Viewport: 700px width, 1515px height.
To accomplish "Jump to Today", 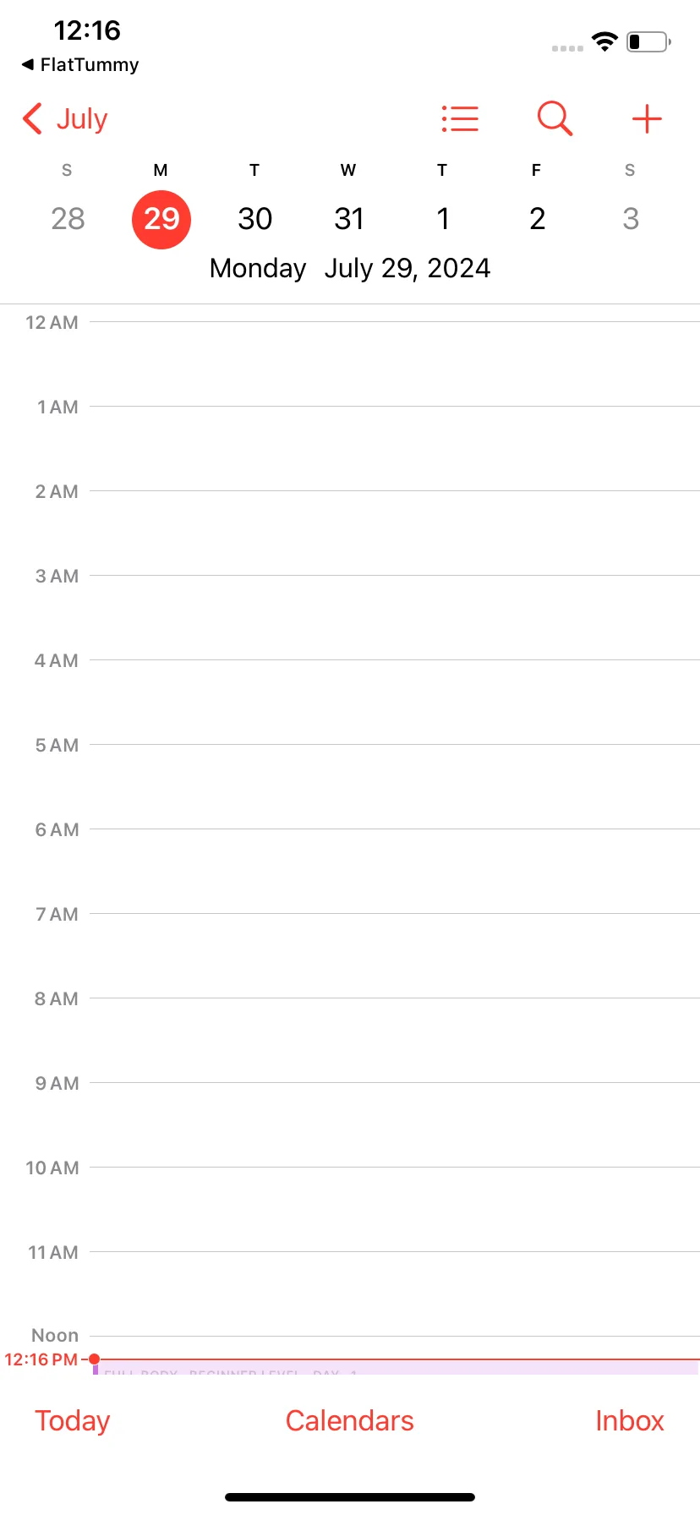I will (73, 1420).
